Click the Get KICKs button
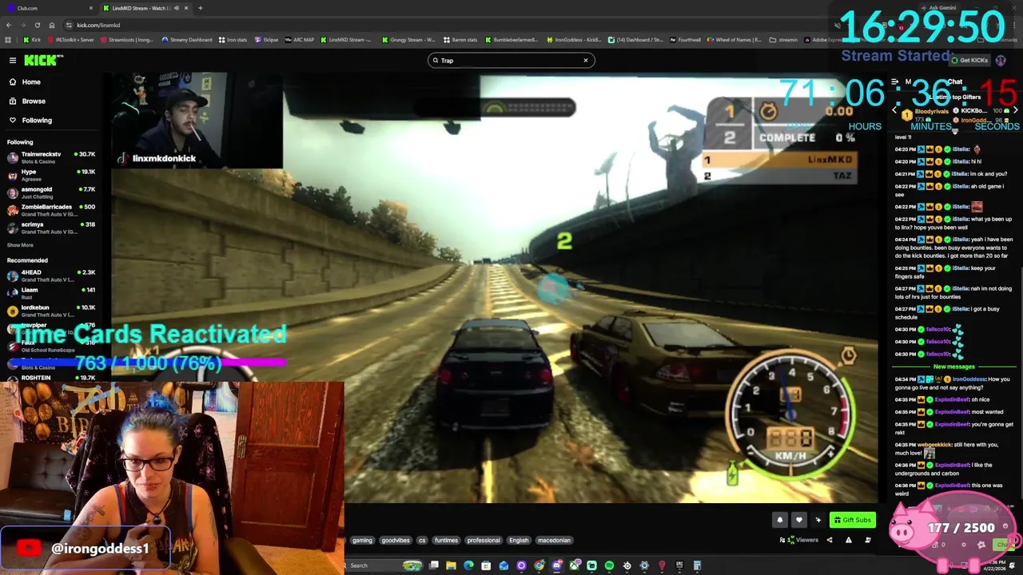The width and height of the screenshot is (1023, 575). click(x=969, y=60)
